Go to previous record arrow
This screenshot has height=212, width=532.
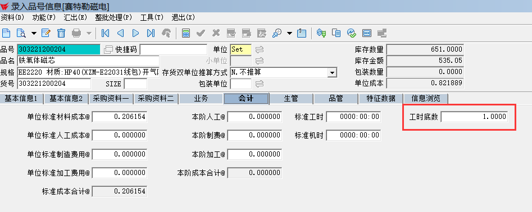point(120,33)
